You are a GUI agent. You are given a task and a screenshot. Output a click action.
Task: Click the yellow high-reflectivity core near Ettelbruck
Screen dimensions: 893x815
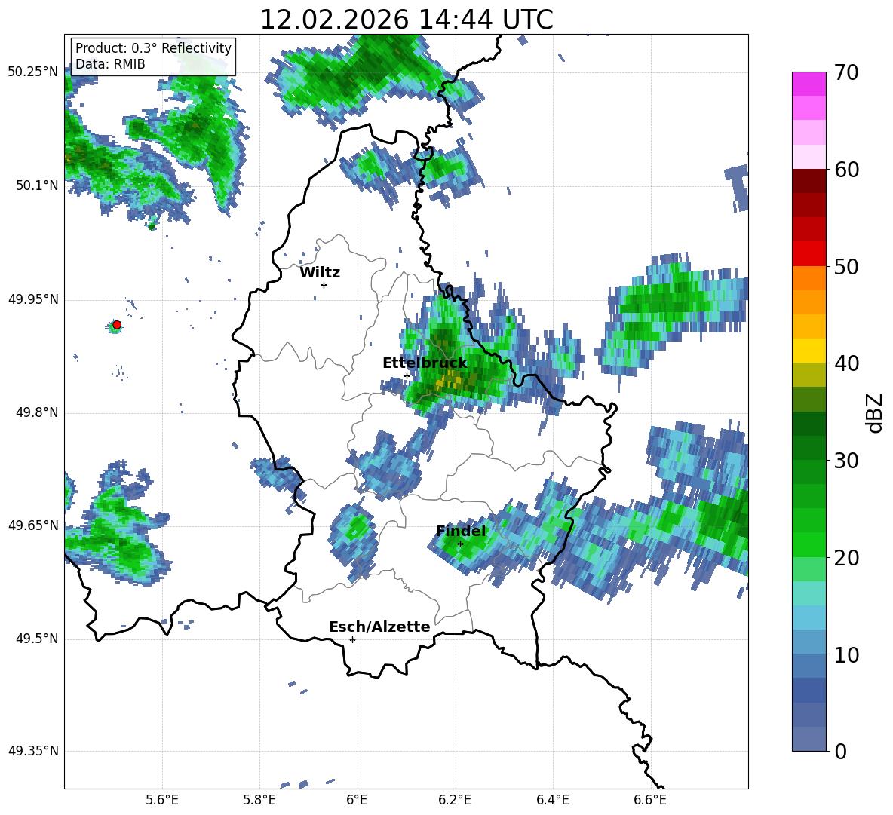coord(452,380)
